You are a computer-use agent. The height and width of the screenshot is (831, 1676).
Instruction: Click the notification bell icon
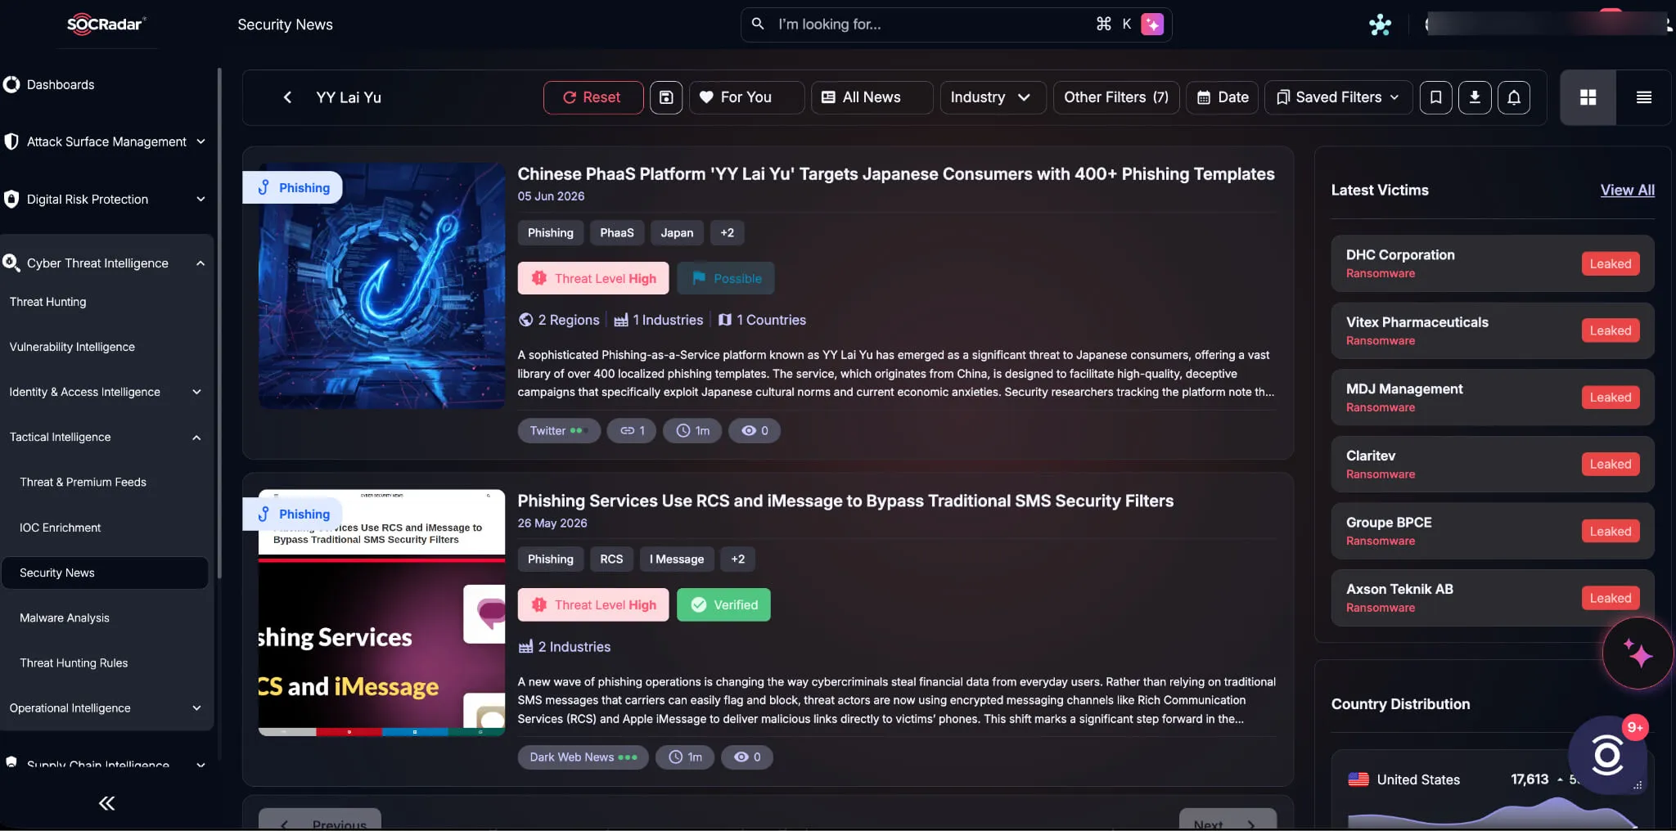click(x=1514, y=97)
